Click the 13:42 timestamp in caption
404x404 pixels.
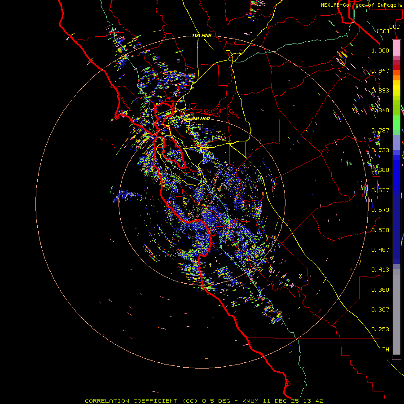pyautogui.click(x=313, y=401)
